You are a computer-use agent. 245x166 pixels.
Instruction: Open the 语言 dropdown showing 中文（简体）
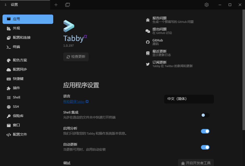(x=189, y=99)
